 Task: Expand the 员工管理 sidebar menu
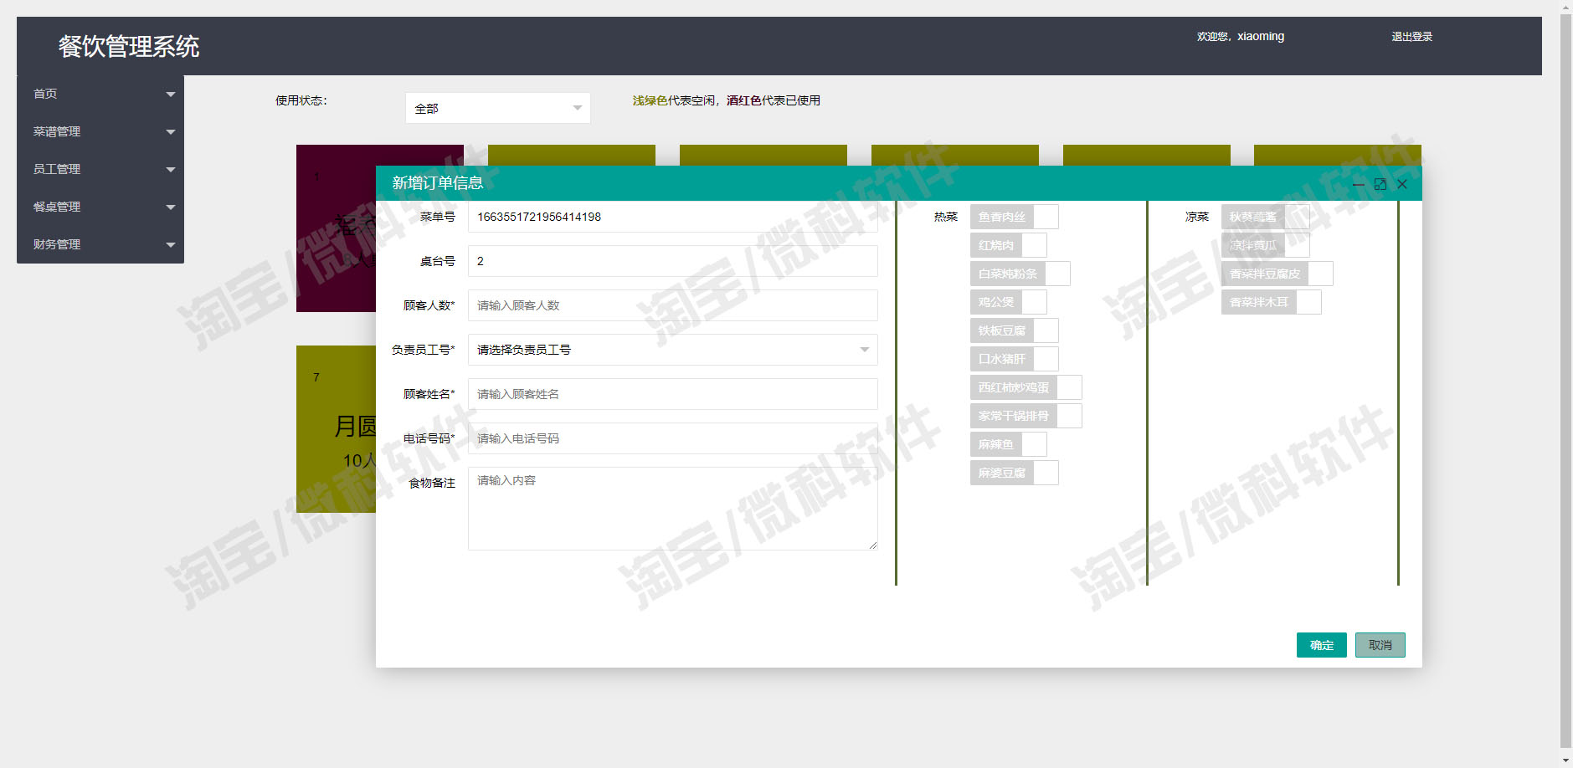100,169
